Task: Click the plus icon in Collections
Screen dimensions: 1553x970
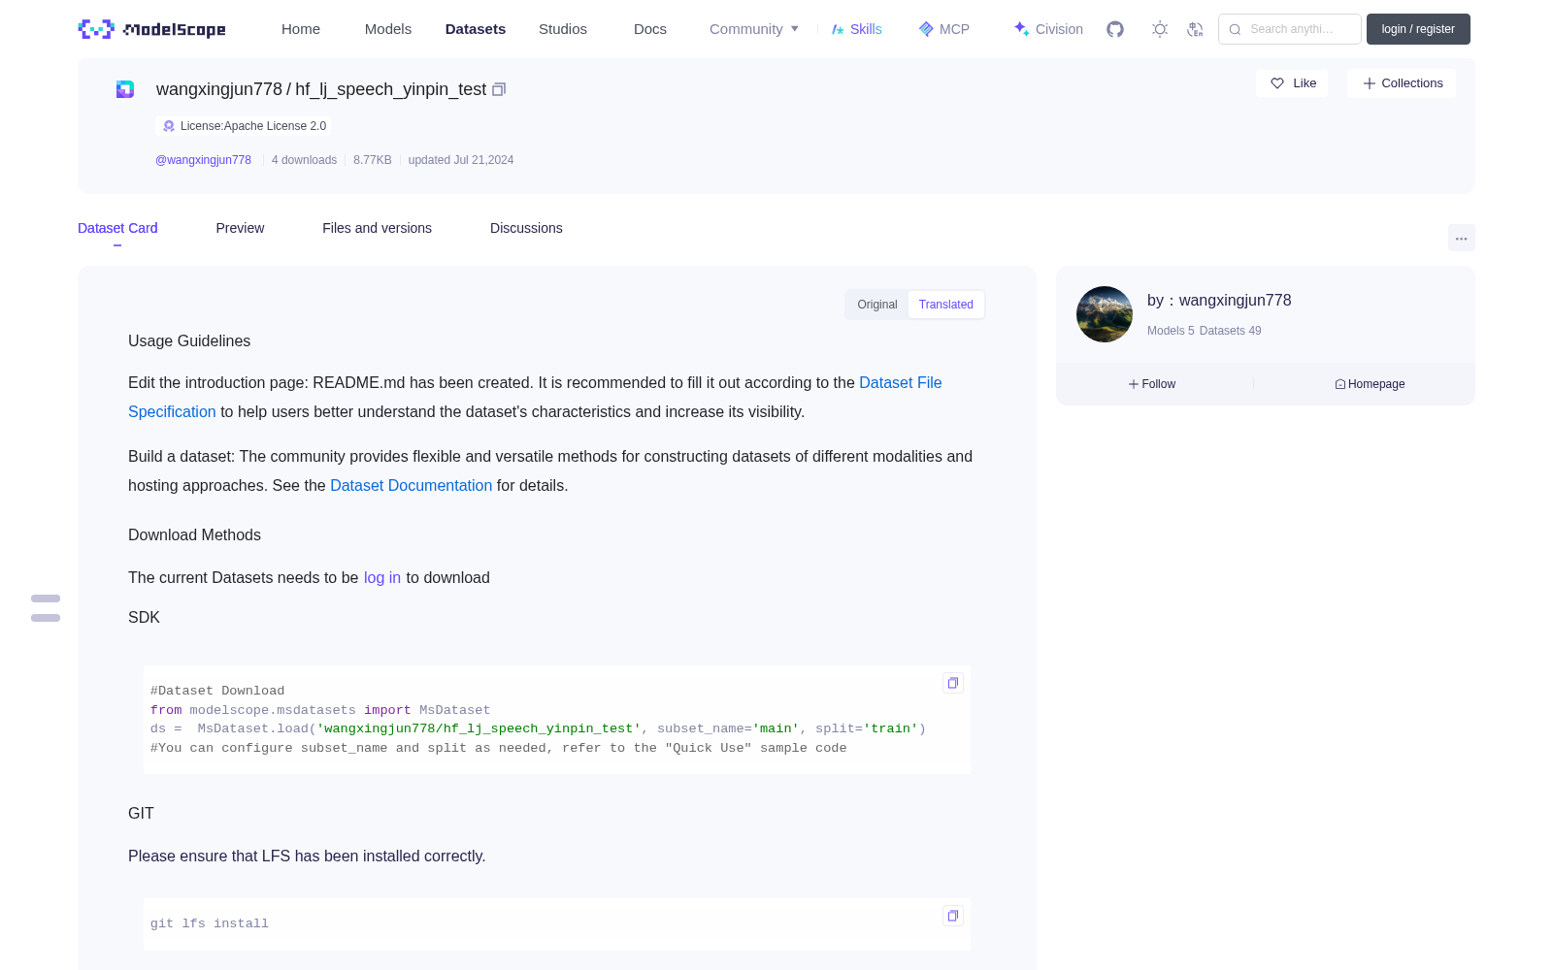Action: (1370, 83)
